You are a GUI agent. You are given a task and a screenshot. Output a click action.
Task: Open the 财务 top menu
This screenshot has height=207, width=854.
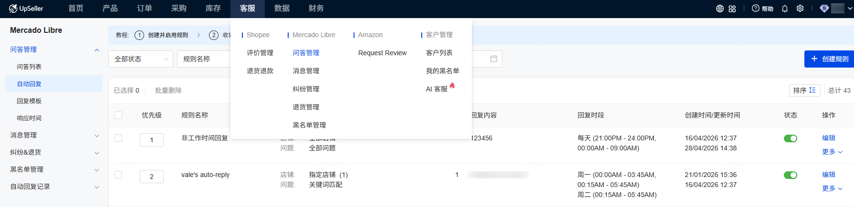[316, 9]
